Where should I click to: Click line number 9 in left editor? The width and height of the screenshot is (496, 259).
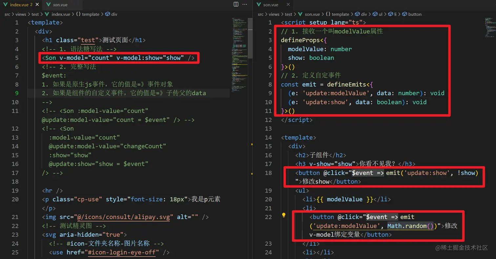pos(17,93)
